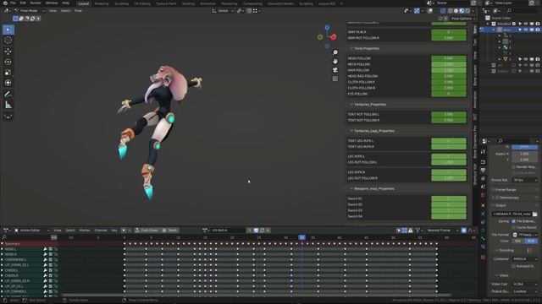542x304 pixels.
Task: Open output folder browser icon
Action: tap(534, 214)
